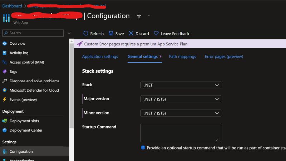Click the Leave Feedback heart icon

tap(156, 33)
